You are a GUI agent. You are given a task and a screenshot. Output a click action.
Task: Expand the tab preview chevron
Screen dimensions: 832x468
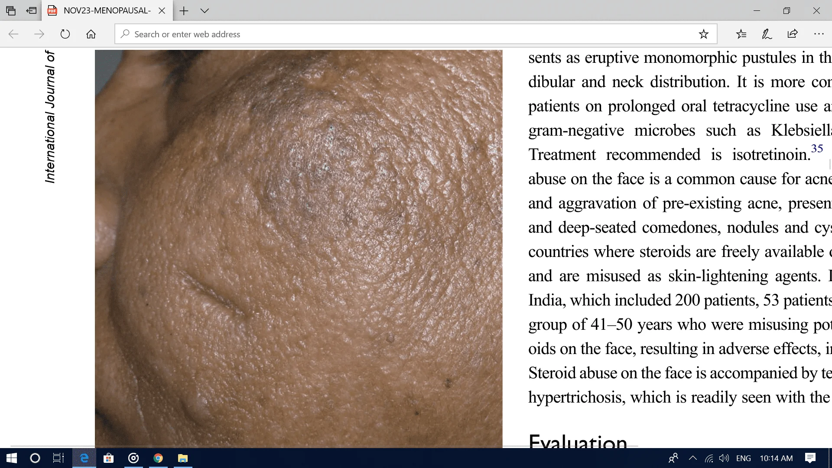(204, 11)
